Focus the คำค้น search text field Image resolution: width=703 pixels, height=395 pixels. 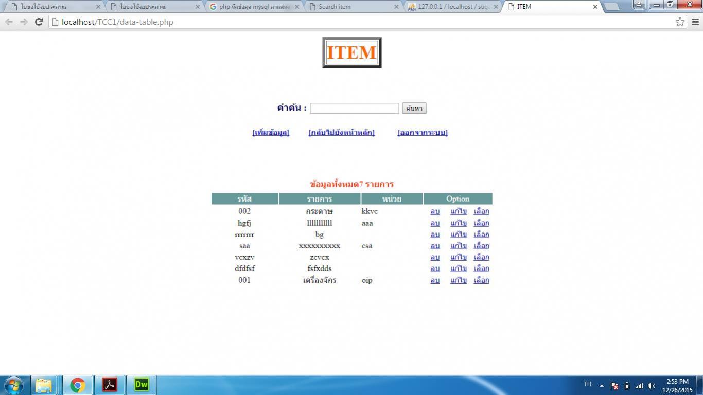click(x=354, y=108)
